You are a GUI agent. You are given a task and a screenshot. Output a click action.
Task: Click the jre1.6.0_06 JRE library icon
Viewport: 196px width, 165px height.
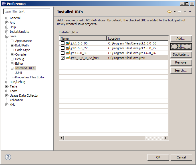[68, 53]
